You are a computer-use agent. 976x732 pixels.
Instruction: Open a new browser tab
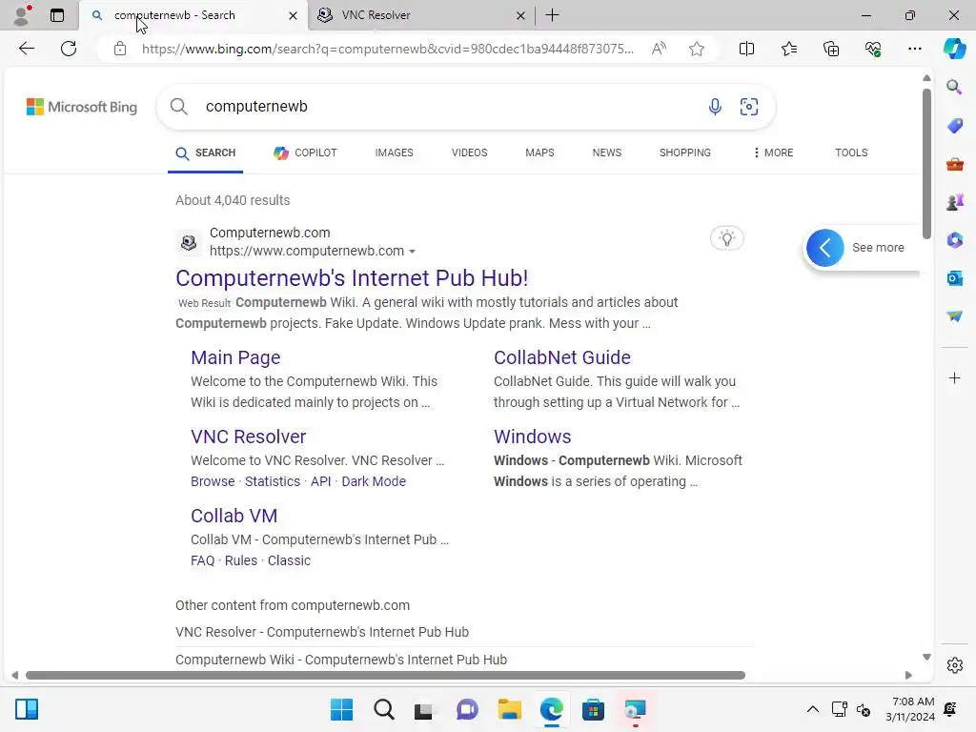pos(552,15)
